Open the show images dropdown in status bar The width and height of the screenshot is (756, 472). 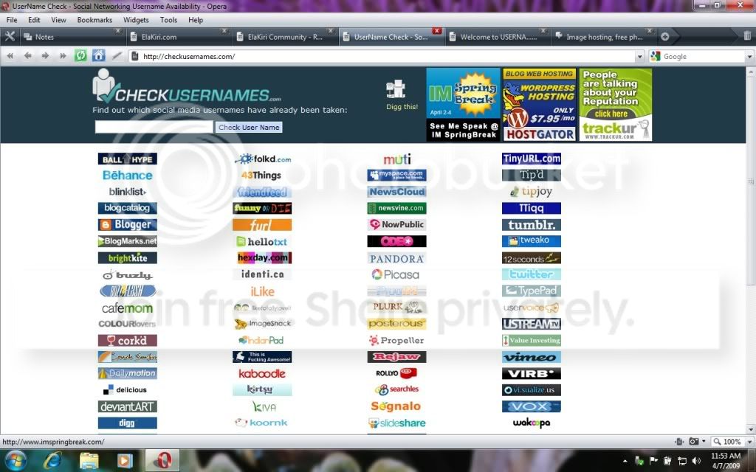coord(704,441)
